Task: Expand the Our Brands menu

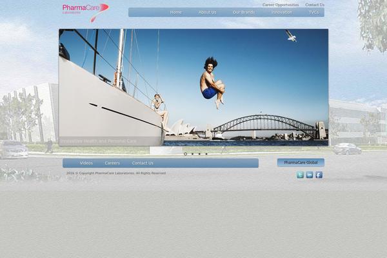Action: [x=243, y=12]
